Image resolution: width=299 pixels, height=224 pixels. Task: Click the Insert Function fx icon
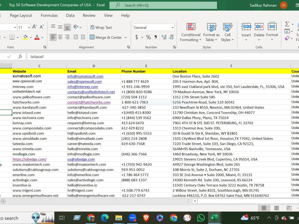(x=20, y=56)
